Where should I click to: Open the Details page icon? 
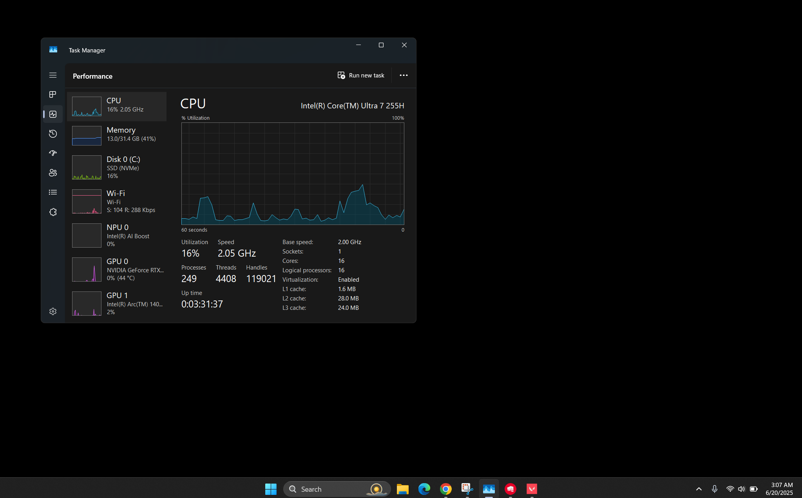click(x=53, y=192)
